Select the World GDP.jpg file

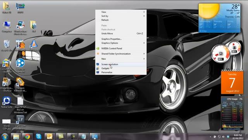[x=7, y=124]
